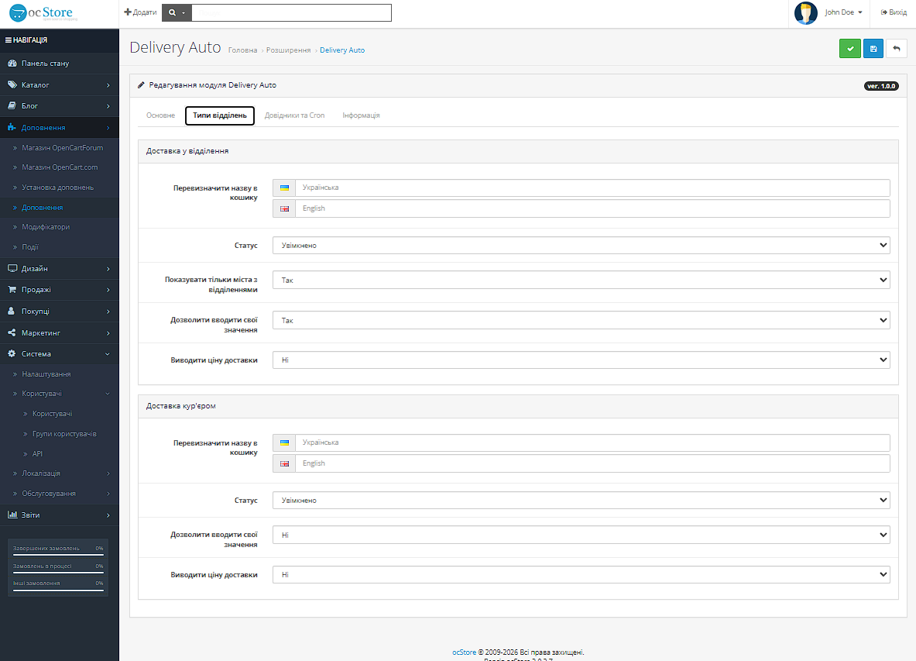Viewport: 916px width, 661px height.
Task: Switch to Довідники та Cron tab
Action: point(294,115)
